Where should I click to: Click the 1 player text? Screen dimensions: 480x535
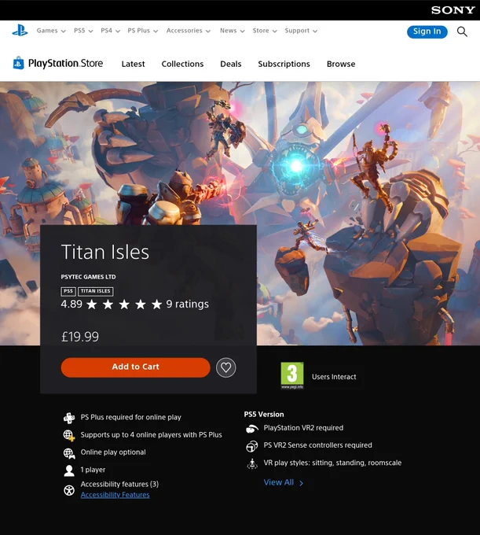pos(93,470)
